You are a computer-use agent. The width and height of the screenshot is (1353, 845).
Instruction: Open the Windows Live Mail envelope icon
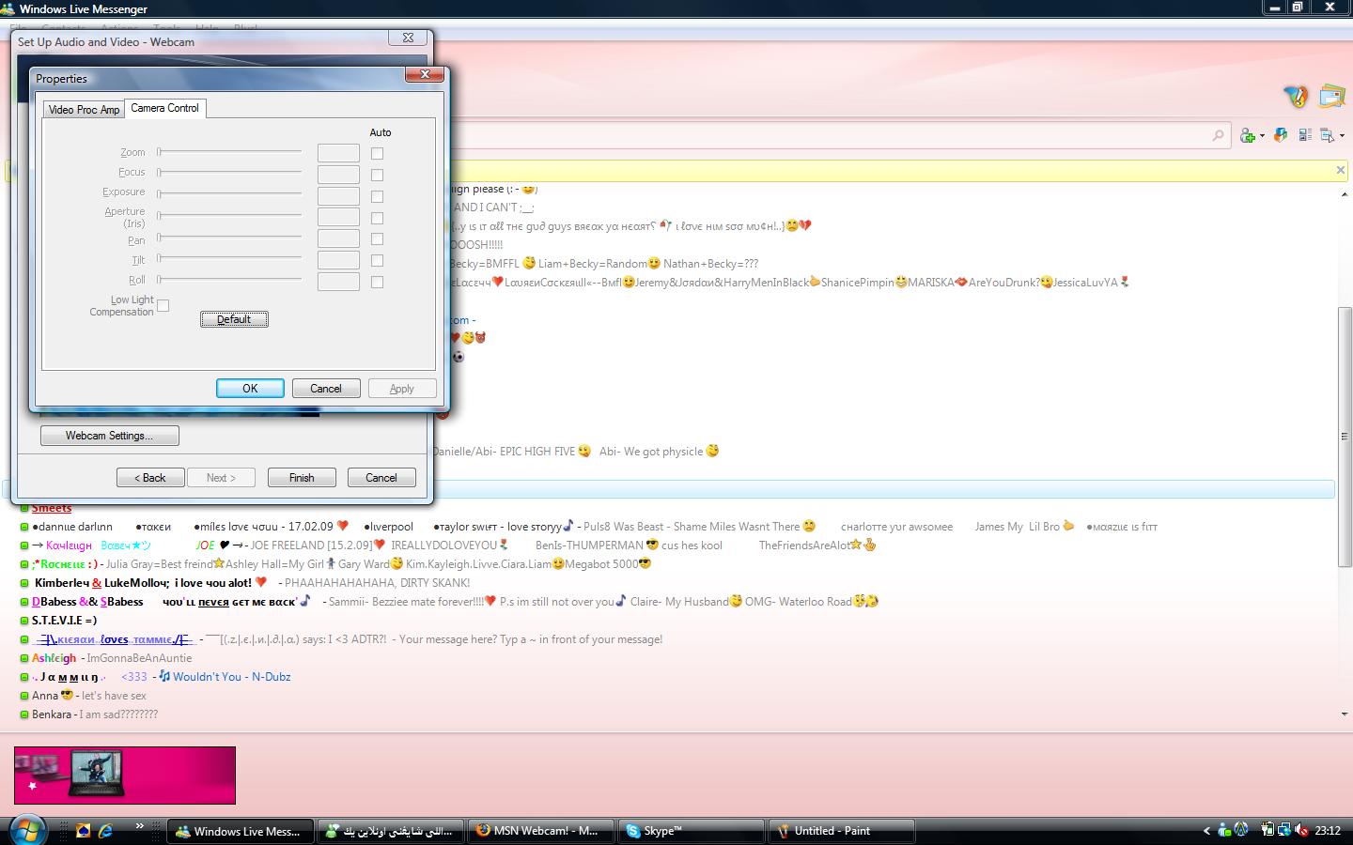[x=1331, y=96]
